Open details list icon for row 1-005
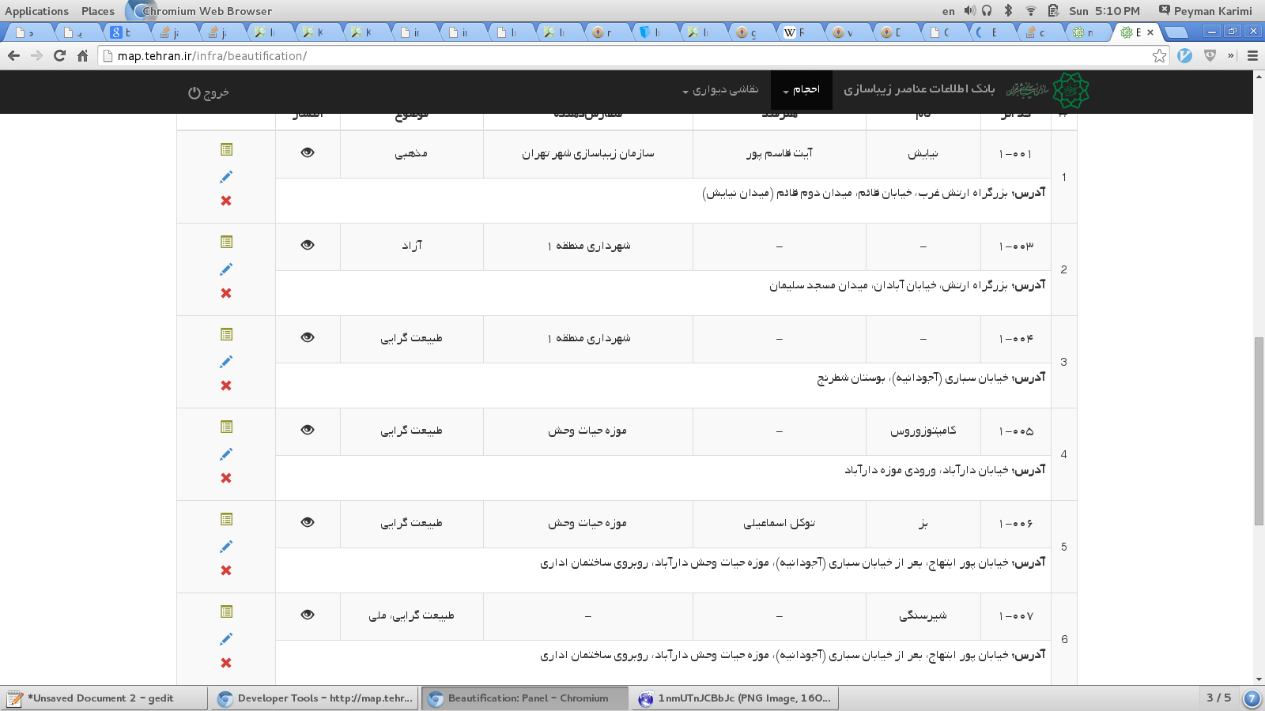Image resolution: width=1265 pixels, height=711 pixels. click(226, 427)
